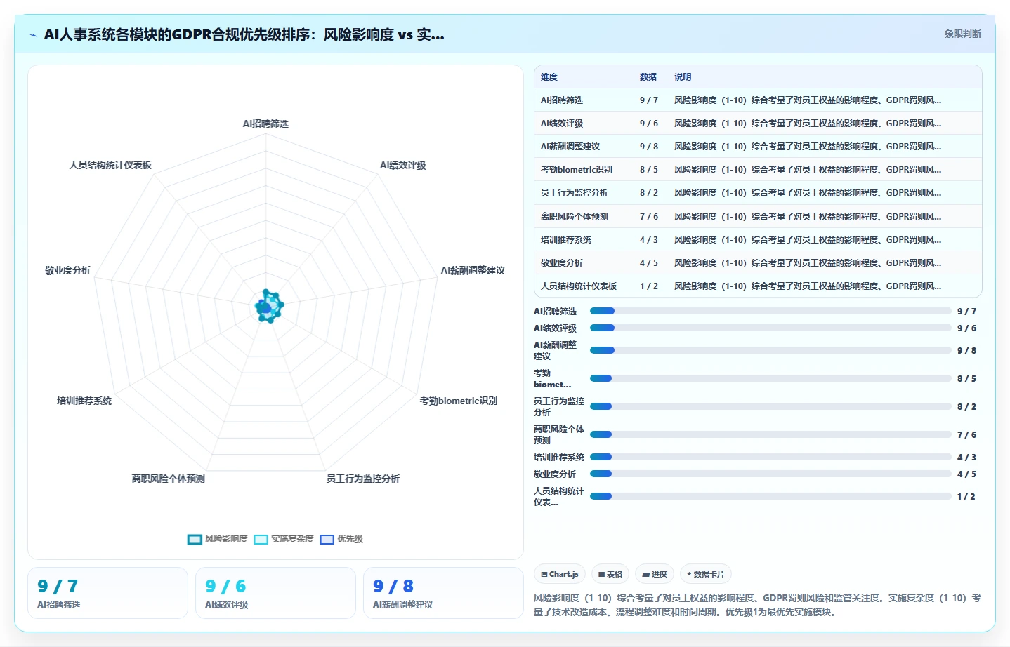The width and height of the screenshot is (1010, 647).
Task: Click the lightning icon beside the title
Action: coord(34,35)
